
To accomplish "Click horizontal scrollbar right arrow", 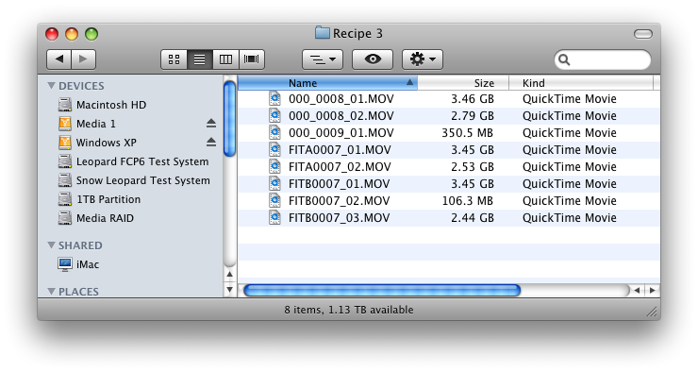I will point(652,291).
